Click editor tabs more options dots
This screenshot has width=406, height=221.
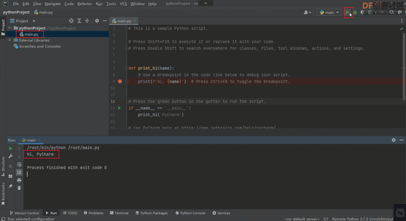402,21
